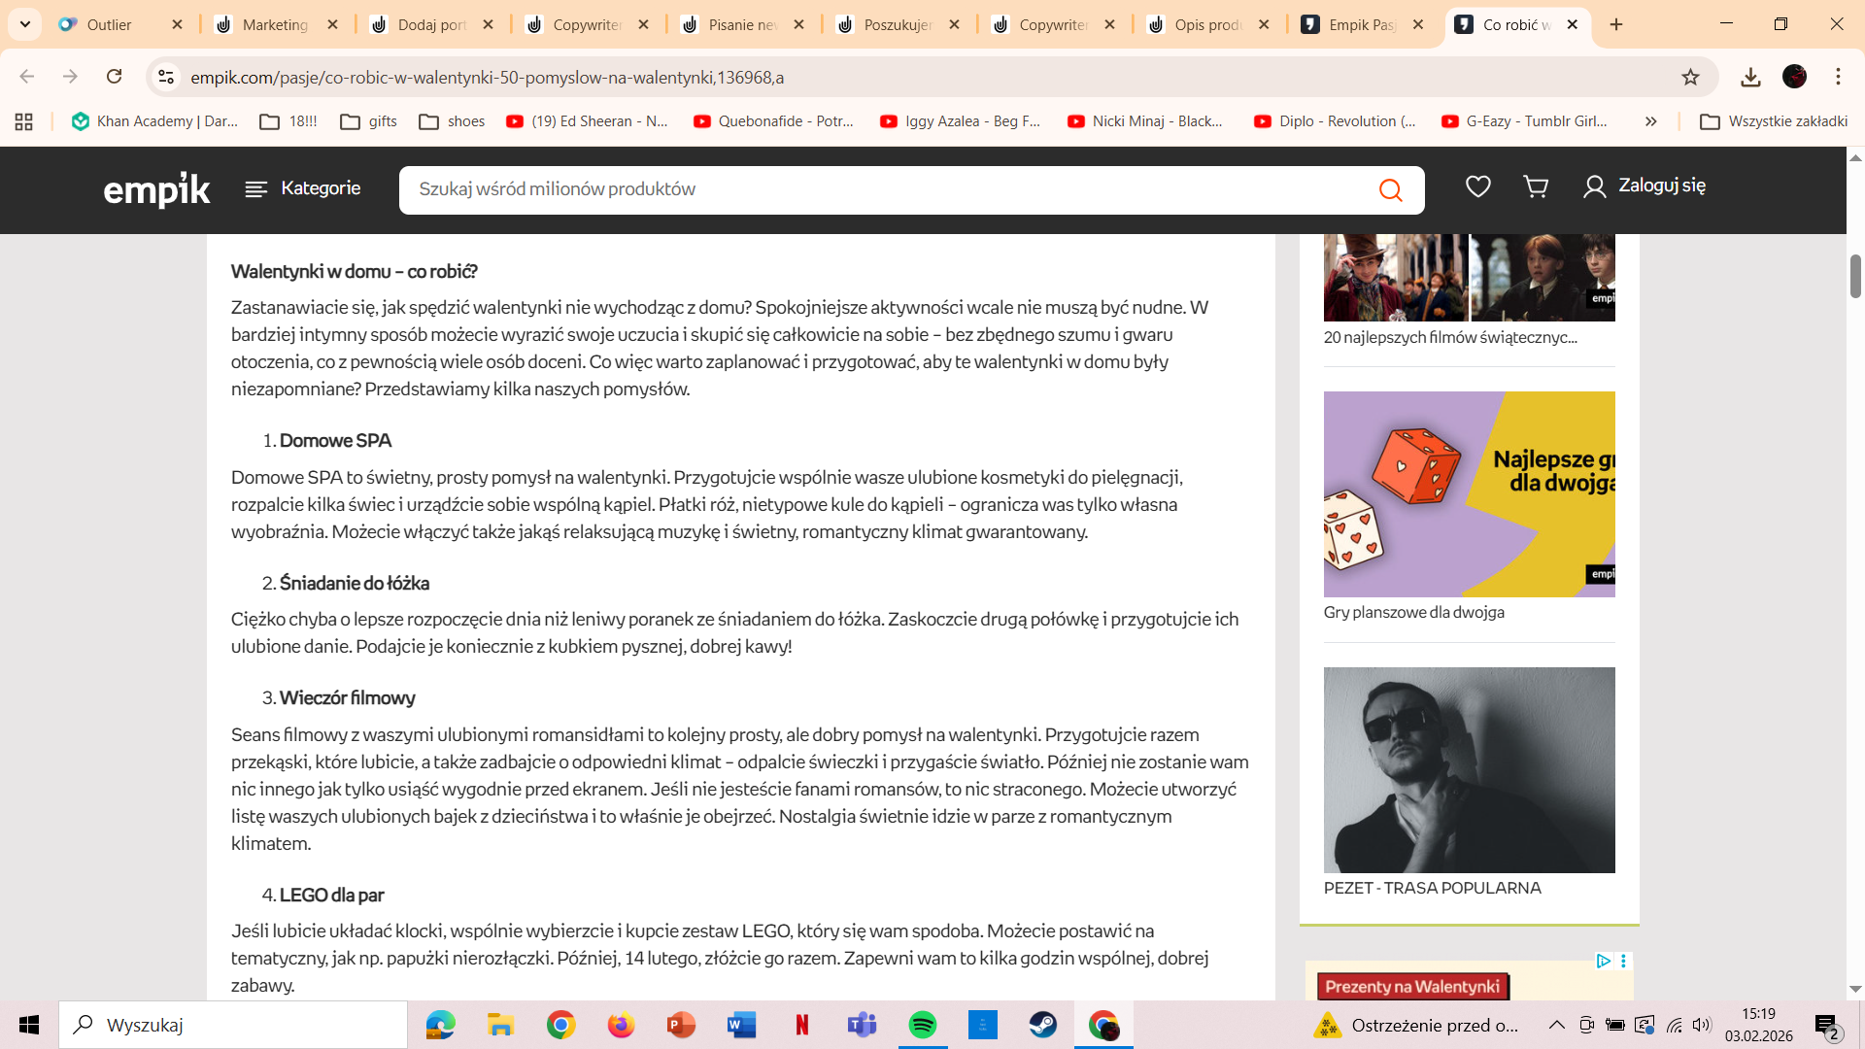
Task: Open Chrome downloads icon
Action: pyautogui.click(x=1750, y=77)
